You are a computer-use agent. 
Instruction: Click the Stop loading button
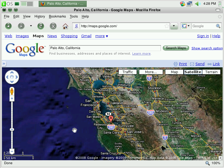point(53,26)
